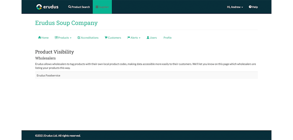Click the house icon next to Home

[39, 38]
